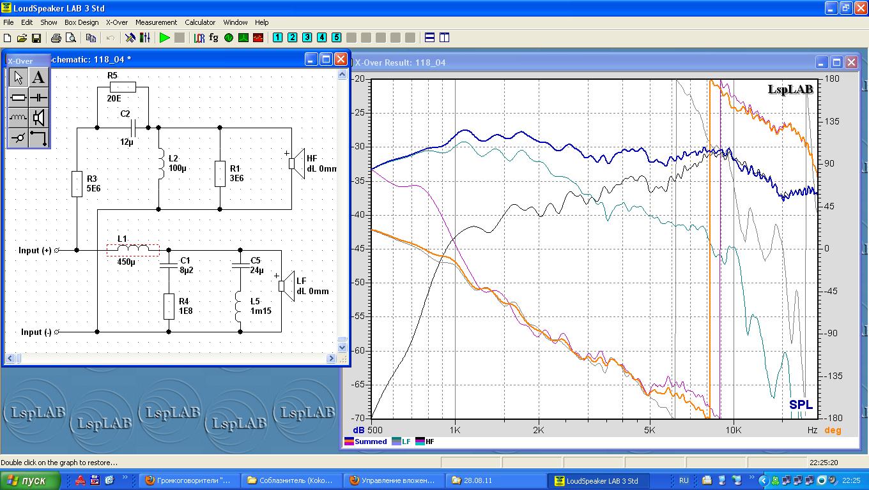Open the X-Over menu
The width and height of the screenshot is (869, 490).
pos(117,22)
